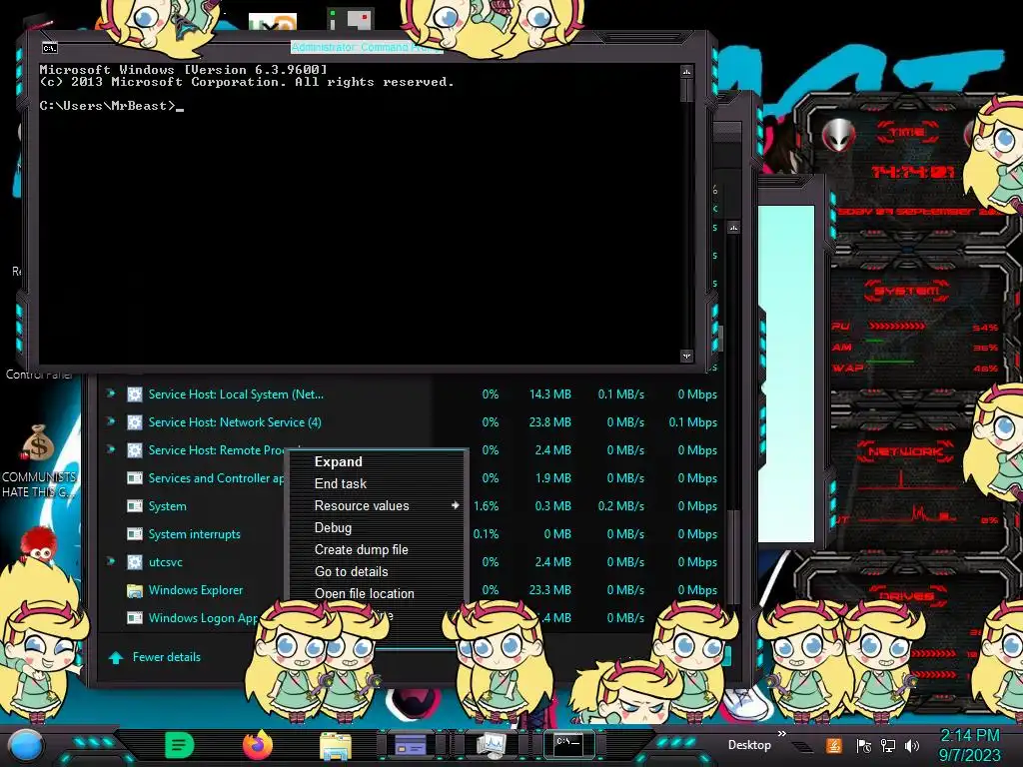Screen dimensions: 1023x767
Task: Click the COMMUNISTS HATE THIS G... desktop label
Action: pyautogui.click(x=39, y=484)
